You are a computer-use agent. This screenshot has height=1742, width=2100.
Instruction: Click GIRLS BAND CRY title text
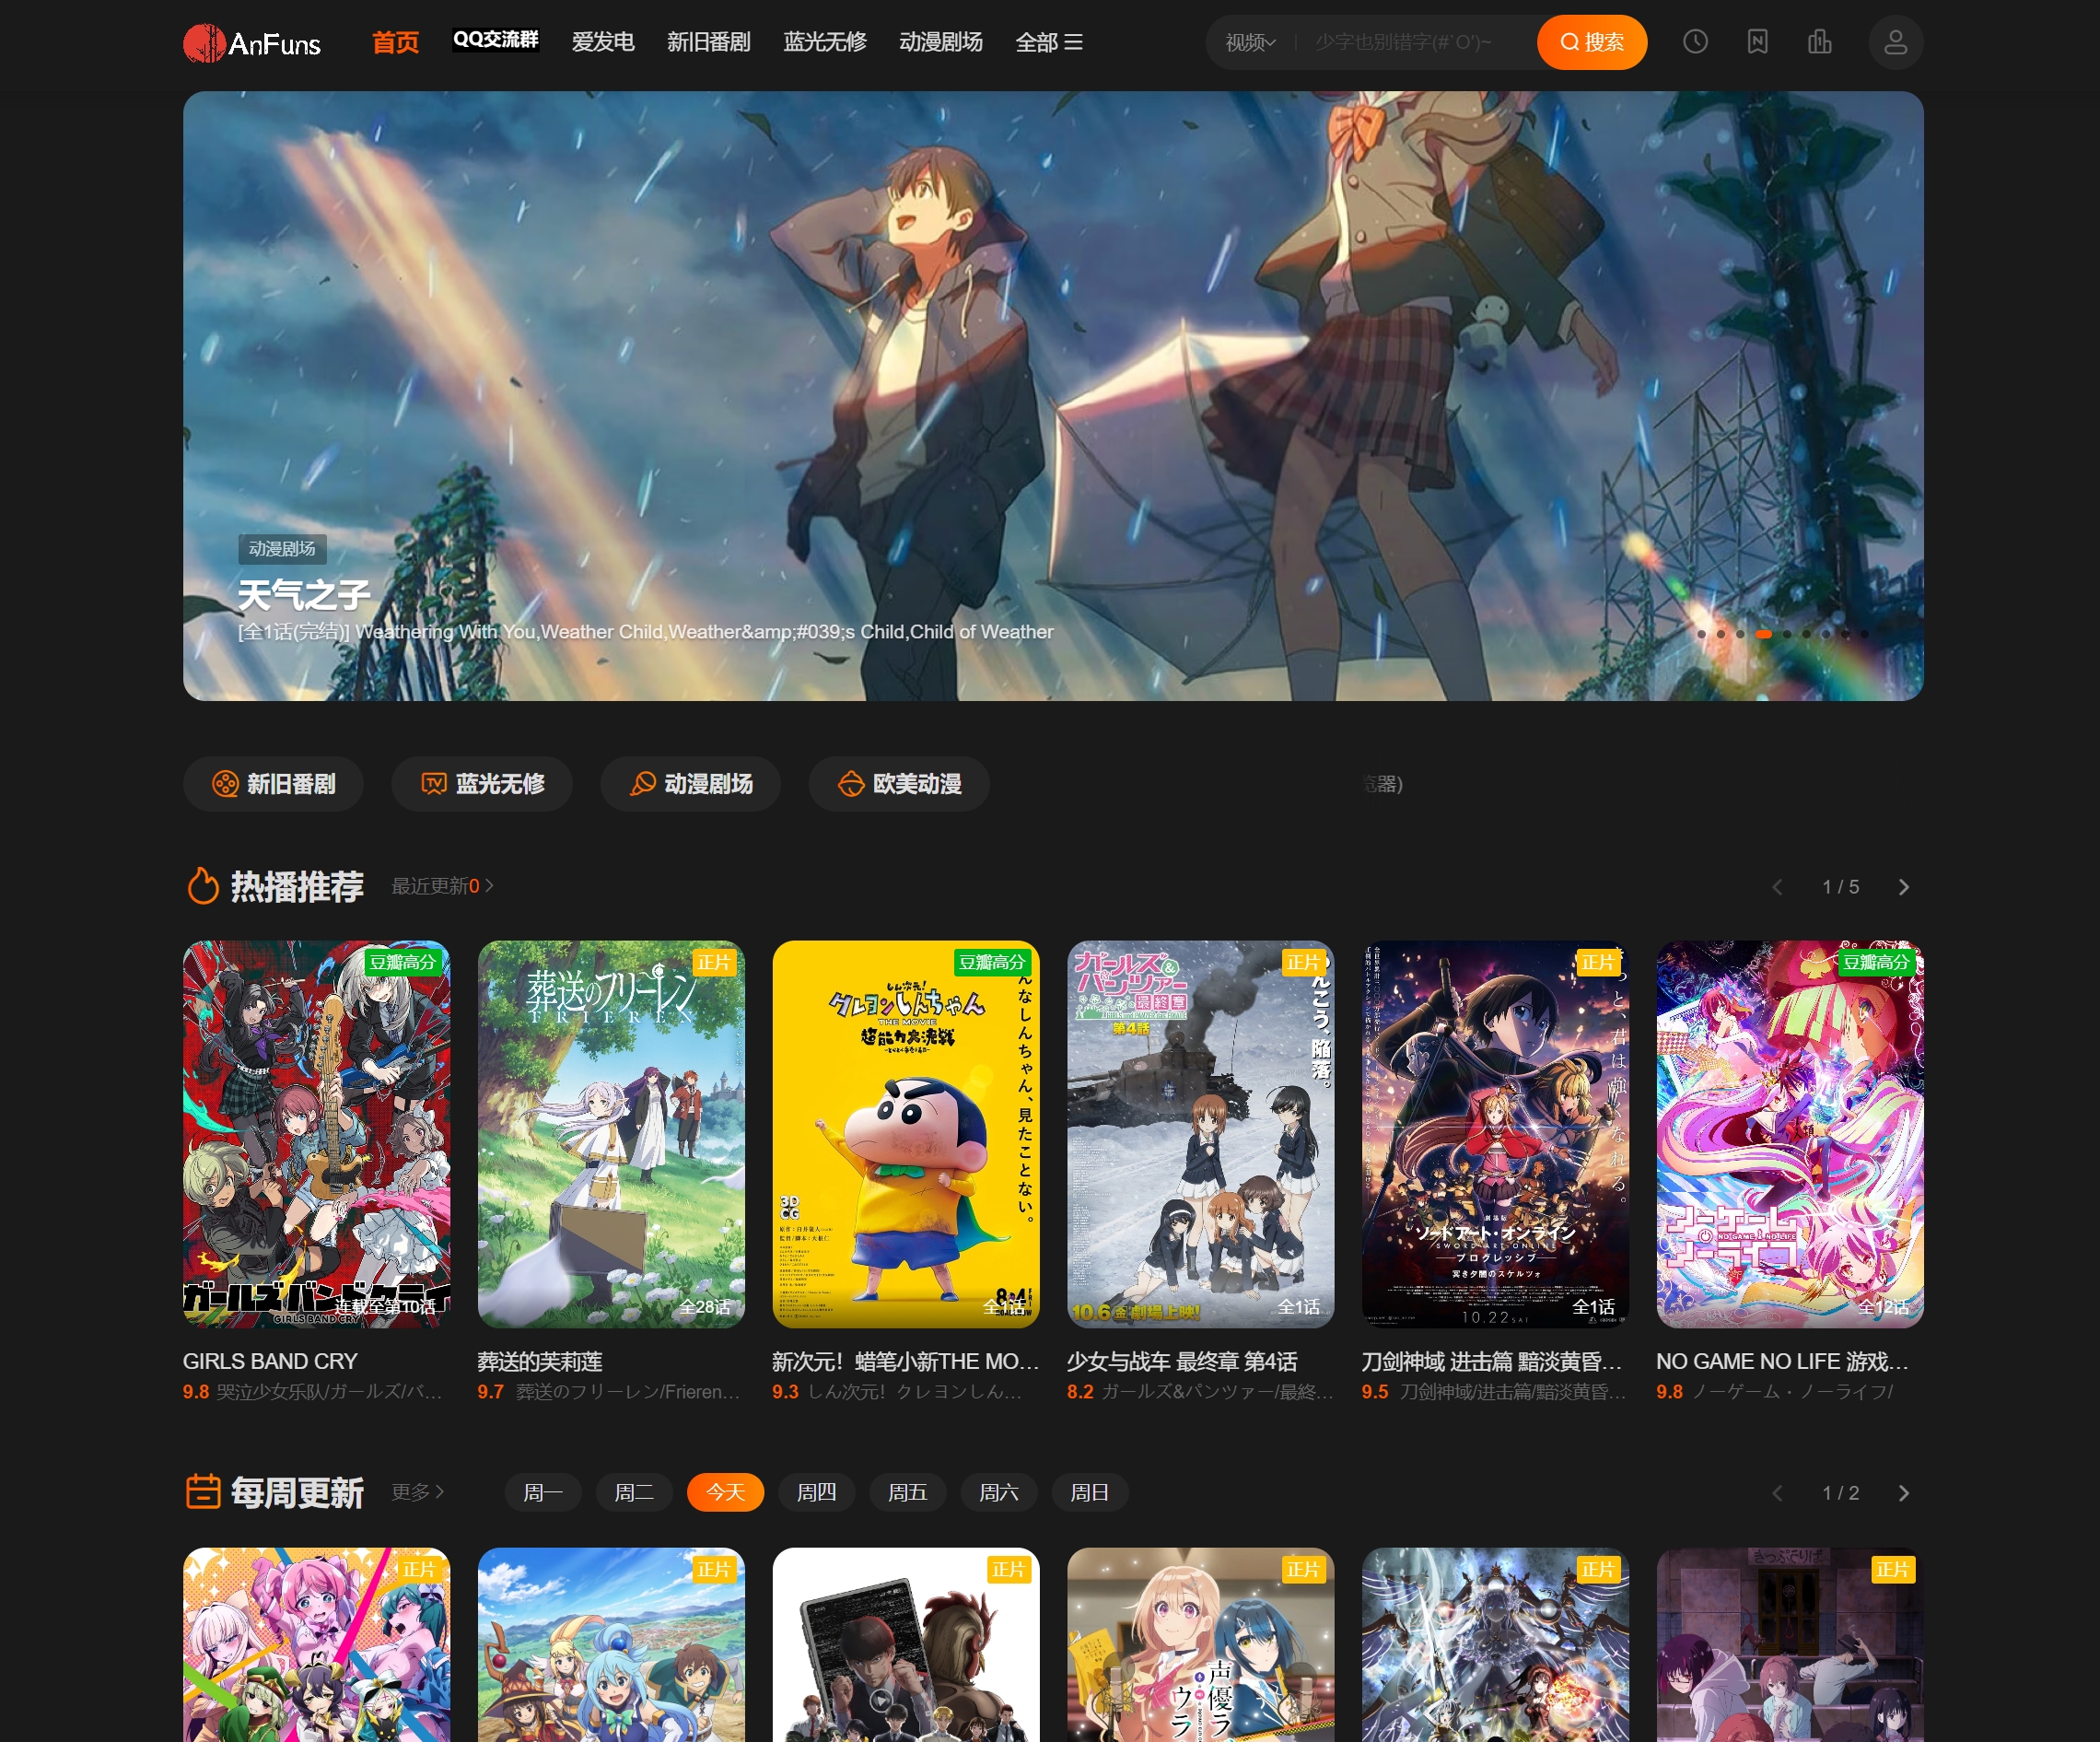[270, 1361]
